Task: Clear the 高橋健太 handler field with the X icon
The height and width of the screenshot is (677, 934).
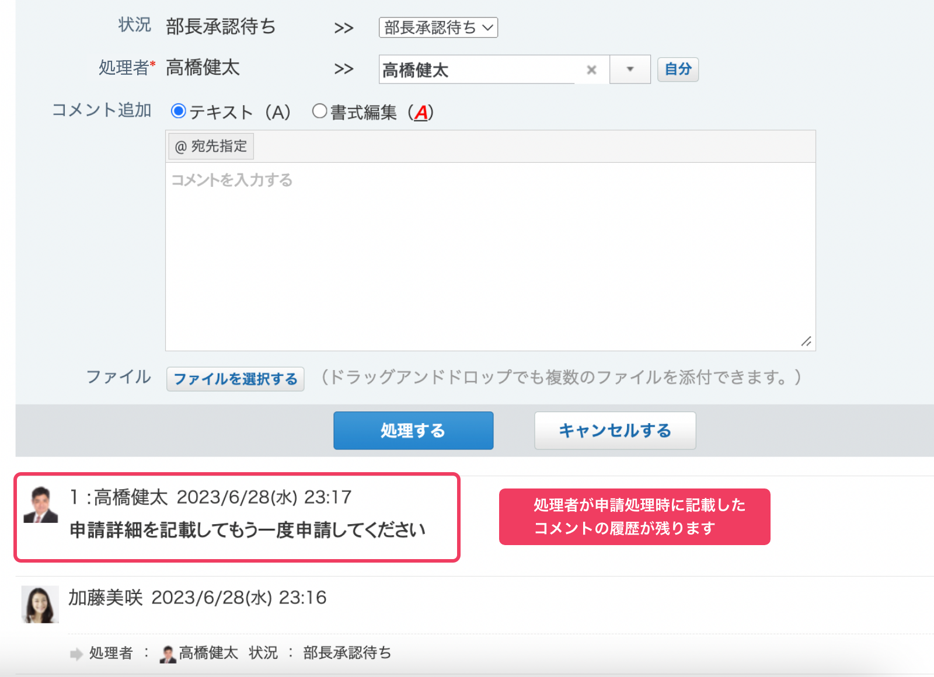Action: pos(591,70)
